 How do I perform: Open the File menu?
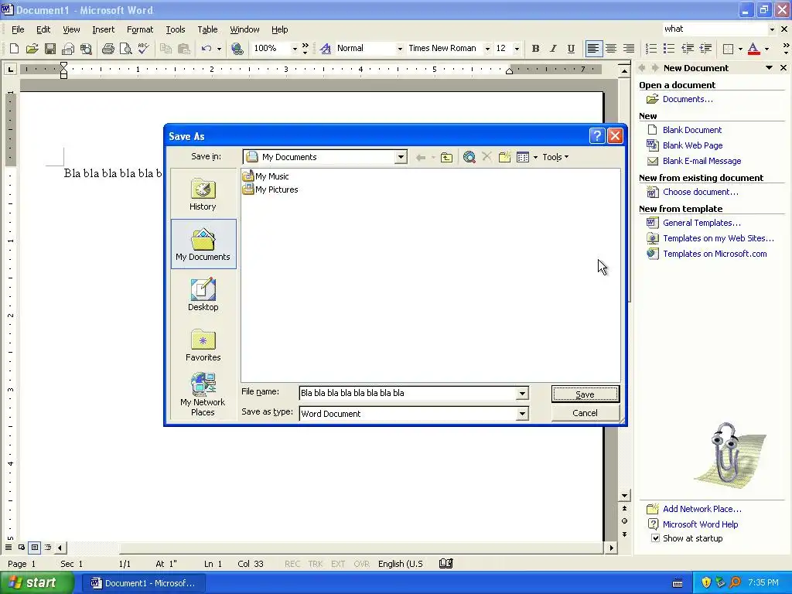click(x=18, y=29)
